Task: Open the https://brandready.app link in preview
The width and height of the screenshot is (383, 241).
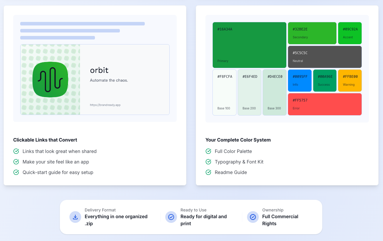Action: pos(105,105)
